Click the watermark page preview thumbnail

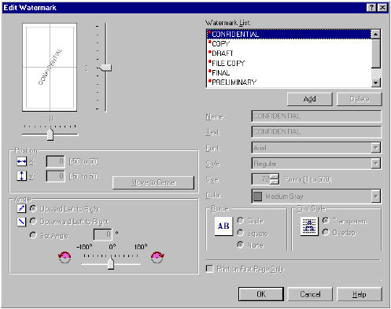50,68
